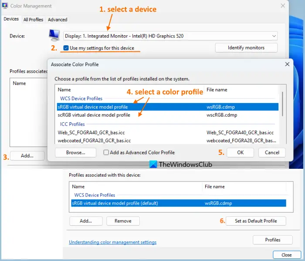Confirm with the OK button
Screen dimensions: 305x261
coord(240,153)
